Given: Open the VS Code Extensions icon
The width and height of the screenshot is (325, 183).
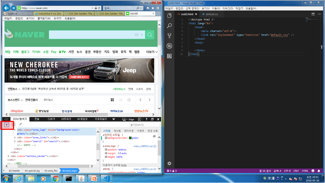Looking at the screenshot, I should pyautogui.click(x=169, y=56).
